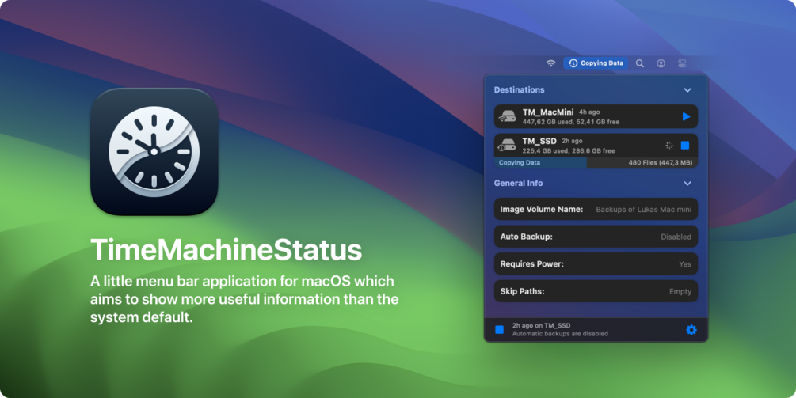
Task: Click 'Automatic backups are disabled' footer text
Action: click(x=560, y=334)
